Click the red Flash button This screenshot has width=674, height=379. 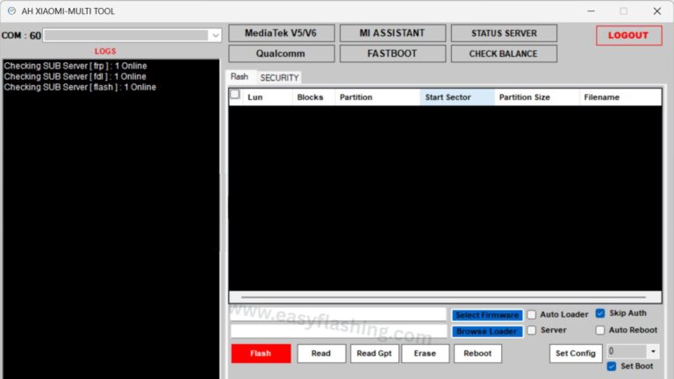(261, 354)
